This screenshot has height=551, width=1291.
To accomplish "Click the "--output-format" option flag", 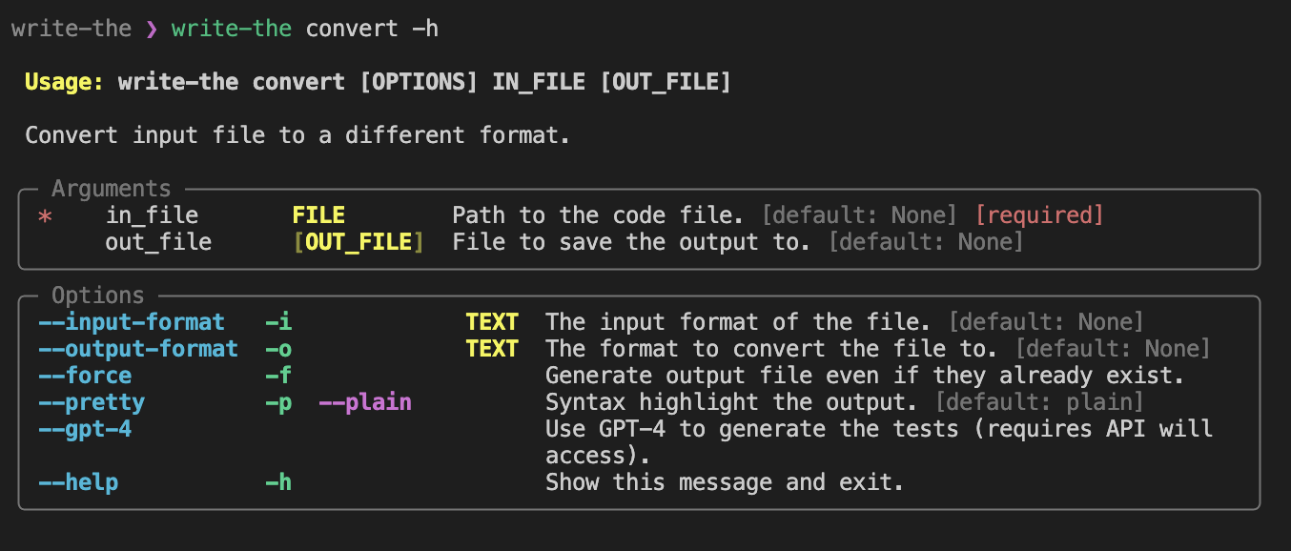I will point(138,349).
